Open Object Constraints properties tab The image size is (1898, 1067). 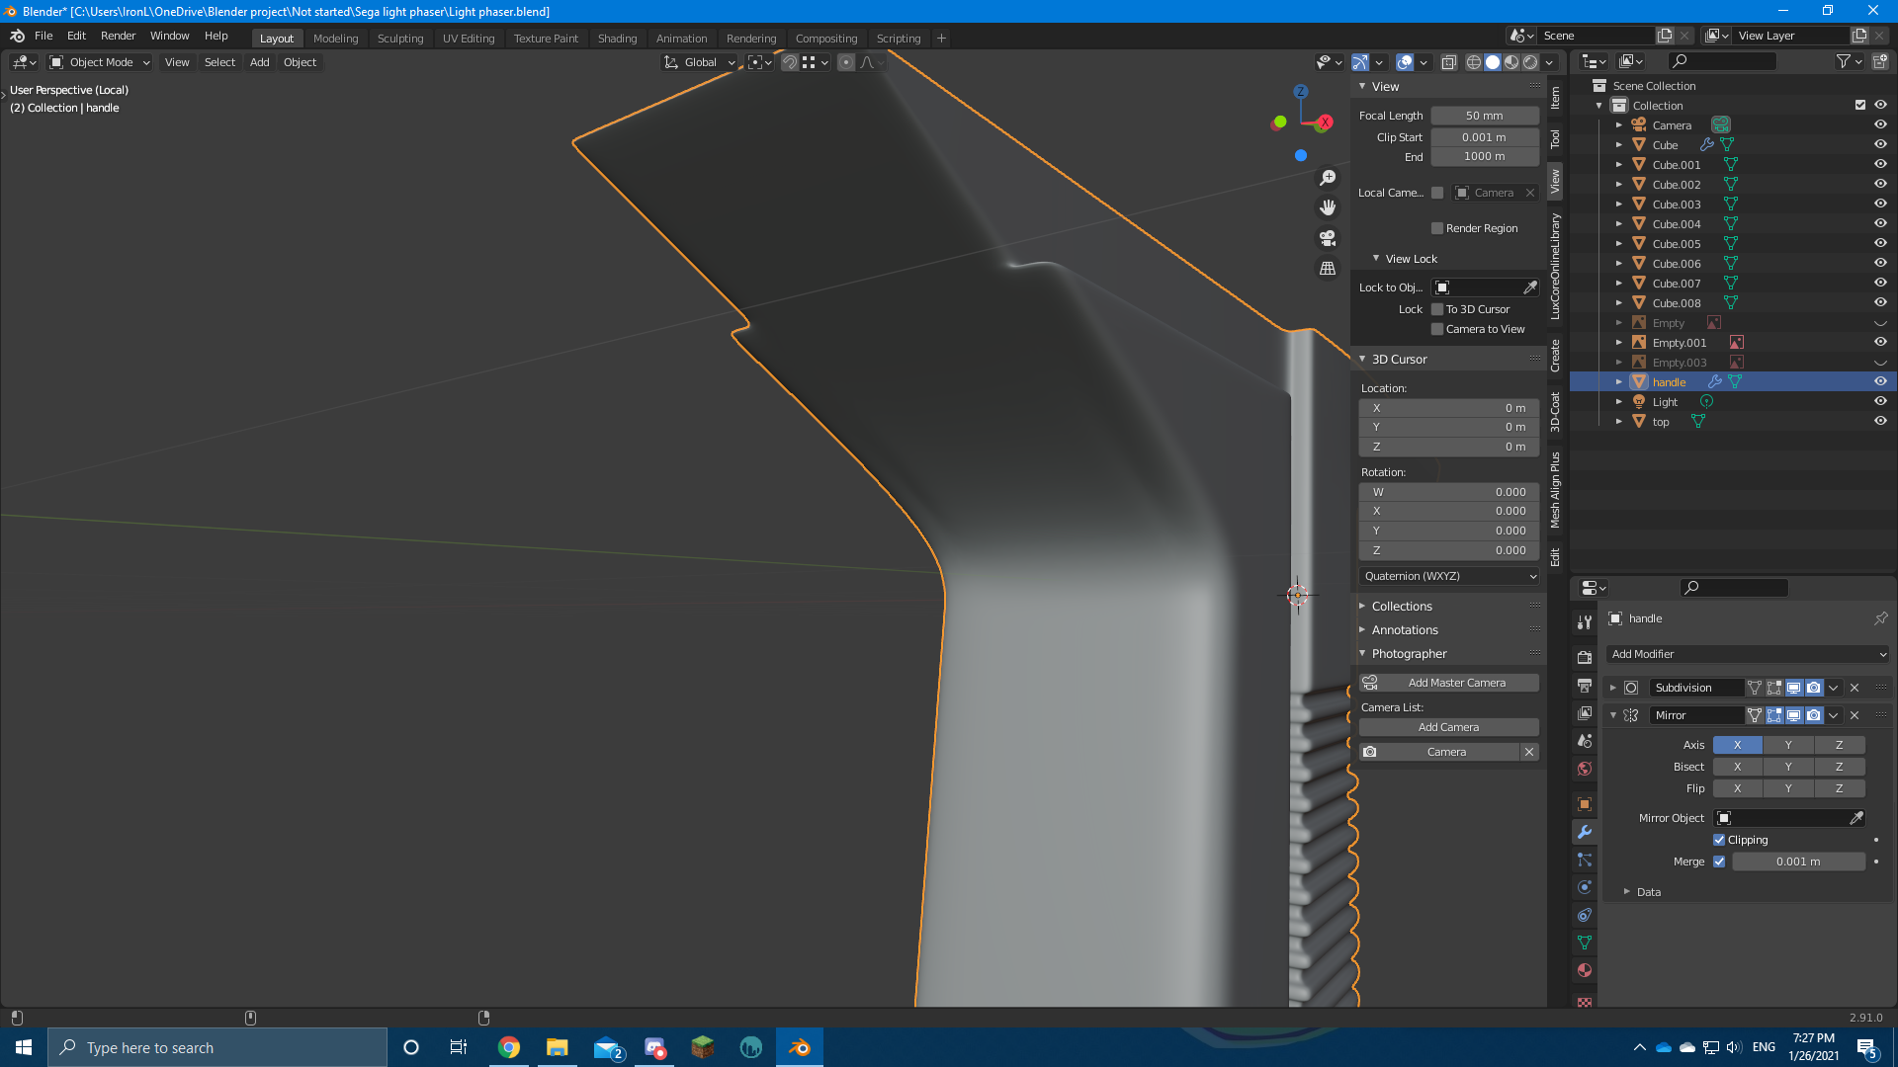click(x=1585, y=915)
